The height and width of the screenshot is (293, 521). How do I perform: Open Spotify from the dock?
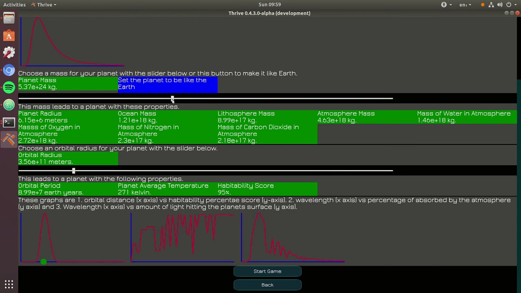click(x=9, y=87)
